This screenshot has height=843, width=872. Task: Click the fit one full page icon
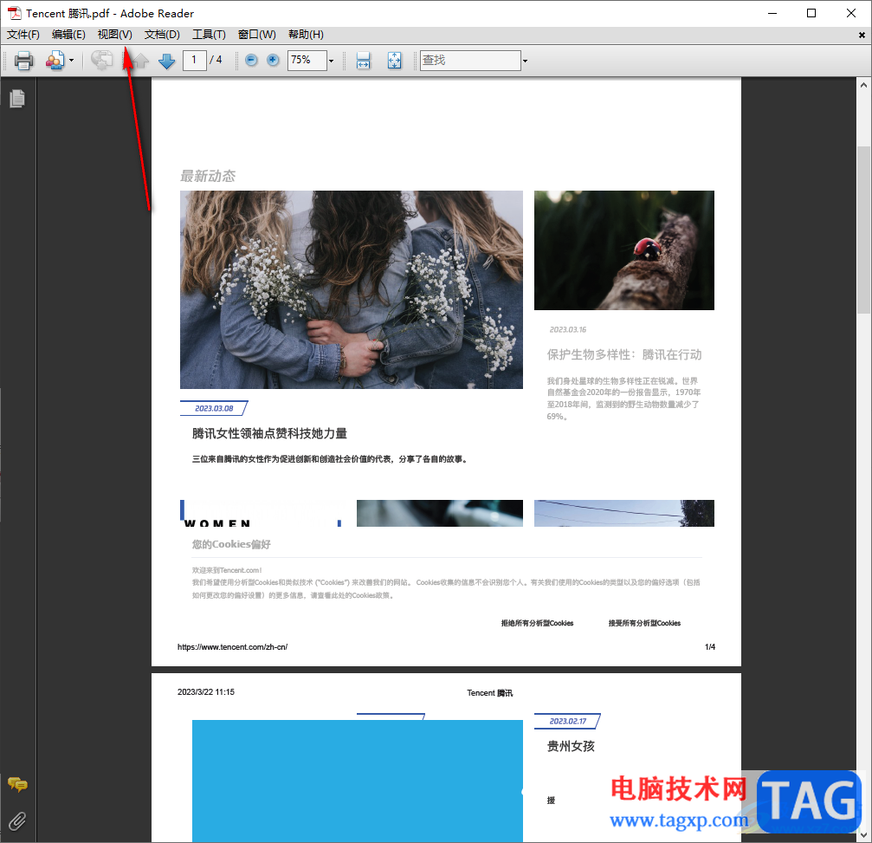click(394, 60)
